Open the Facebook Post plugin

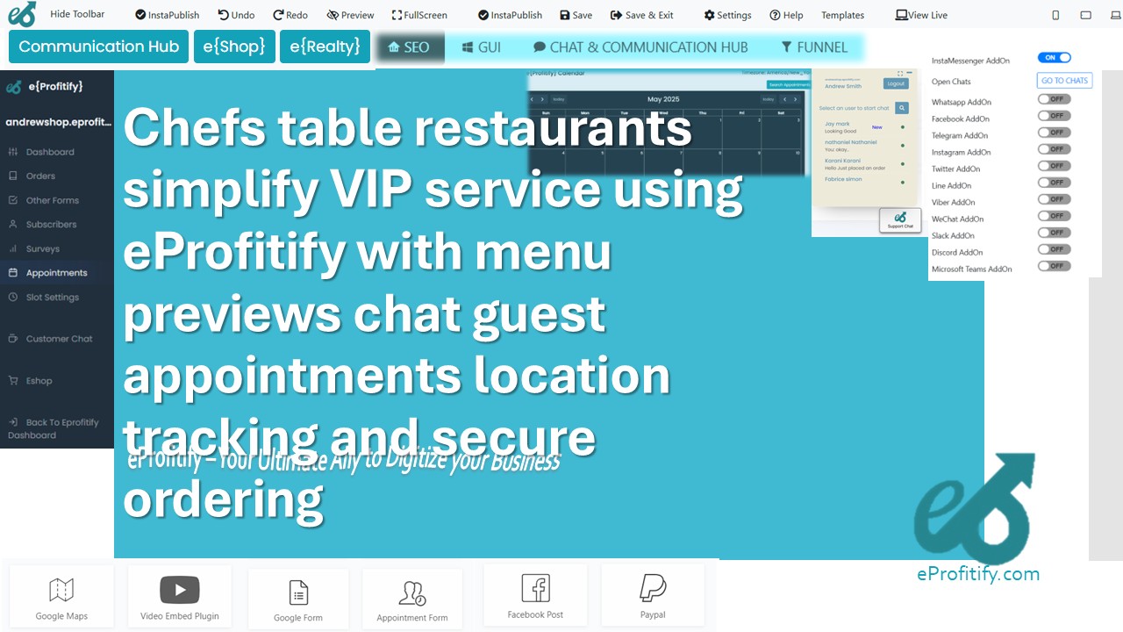pyautogui.click(x=535, y=589)
